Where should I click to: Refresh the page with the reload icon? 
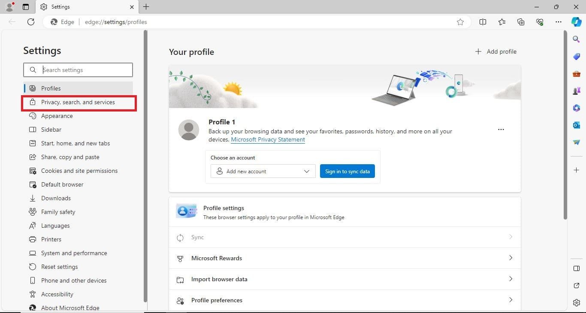tap(30, 22)
